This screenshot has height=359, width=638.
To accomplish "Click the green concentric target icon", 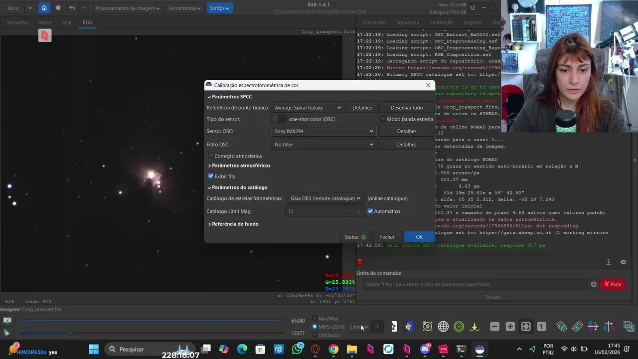I will tap(459, 327).
